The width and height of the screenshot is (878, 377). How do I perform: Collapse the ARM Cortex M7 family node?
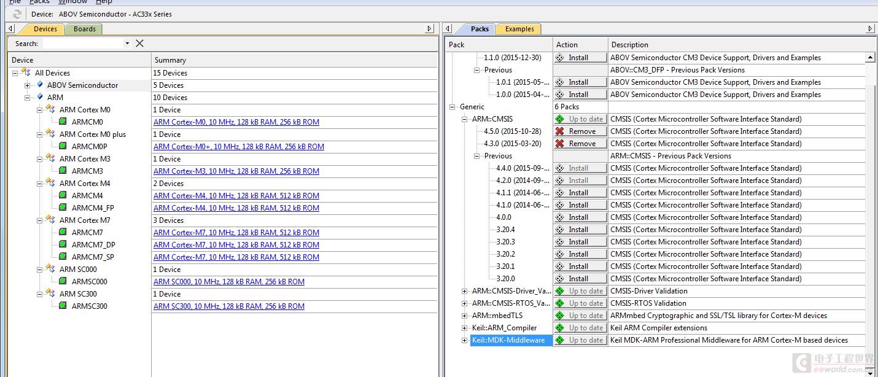40,220
